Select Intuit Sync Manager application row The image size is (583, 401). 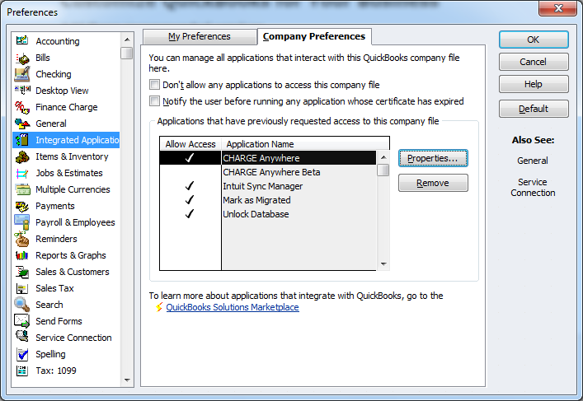[x=262, y=186]
